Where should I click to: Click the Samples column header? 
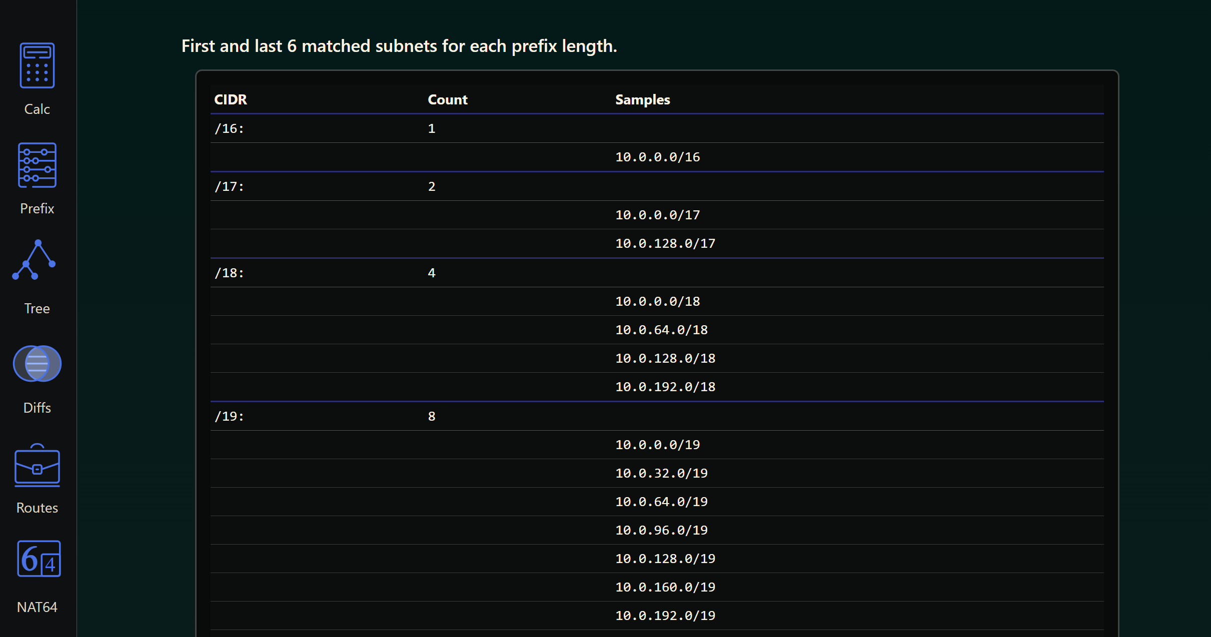pos(642,99)
